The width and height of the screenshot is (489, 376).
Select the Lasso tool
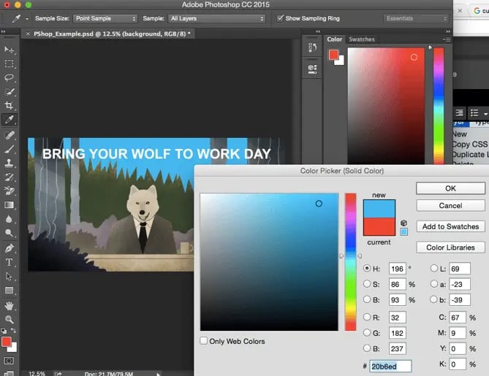pos(10,77)
